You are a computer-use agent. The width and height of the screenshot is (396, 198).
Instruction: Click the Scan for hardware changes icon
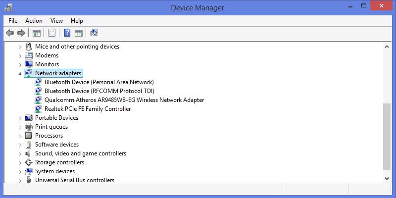click(x=94, y=33)
